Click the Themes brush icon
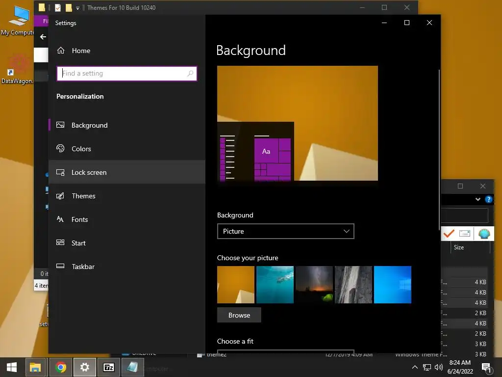Image resolution: width=502 pixels, height=377 pixels. [60, 195]
